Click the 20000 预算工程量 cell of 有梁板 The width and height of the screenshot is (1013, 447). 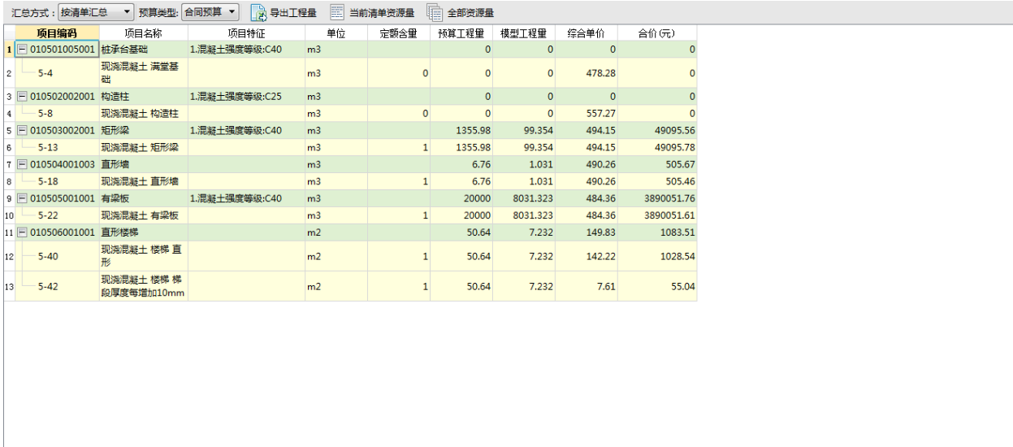pos(461,198)
